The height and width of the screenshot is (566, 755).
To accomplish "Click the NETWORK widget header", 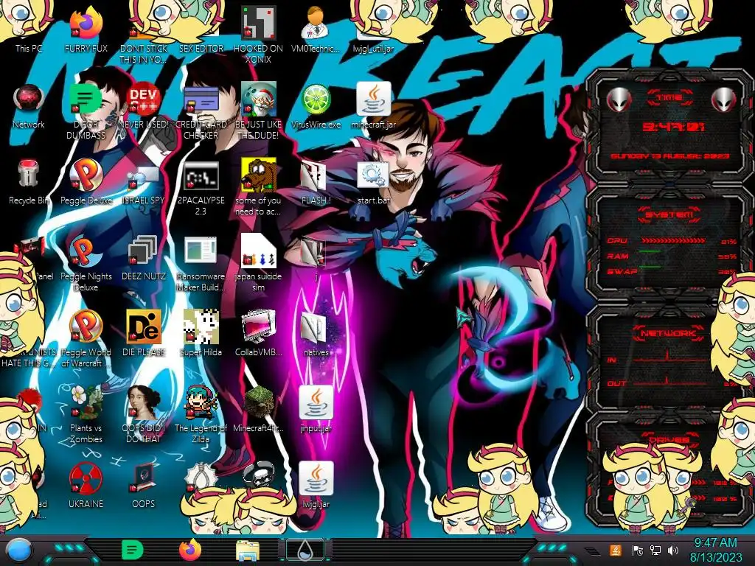I will 669,332.
